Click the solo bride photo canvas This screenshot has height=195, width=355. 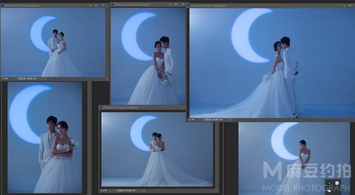point(294,159)
